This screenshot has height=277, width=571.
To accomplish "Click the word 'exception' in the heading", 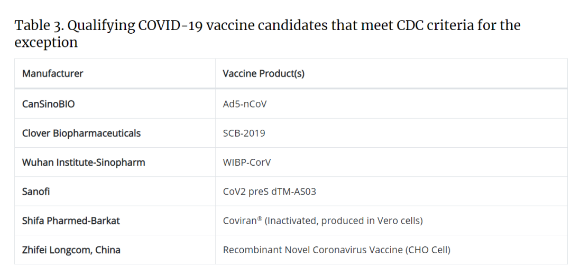I will (x=46, y=42).
